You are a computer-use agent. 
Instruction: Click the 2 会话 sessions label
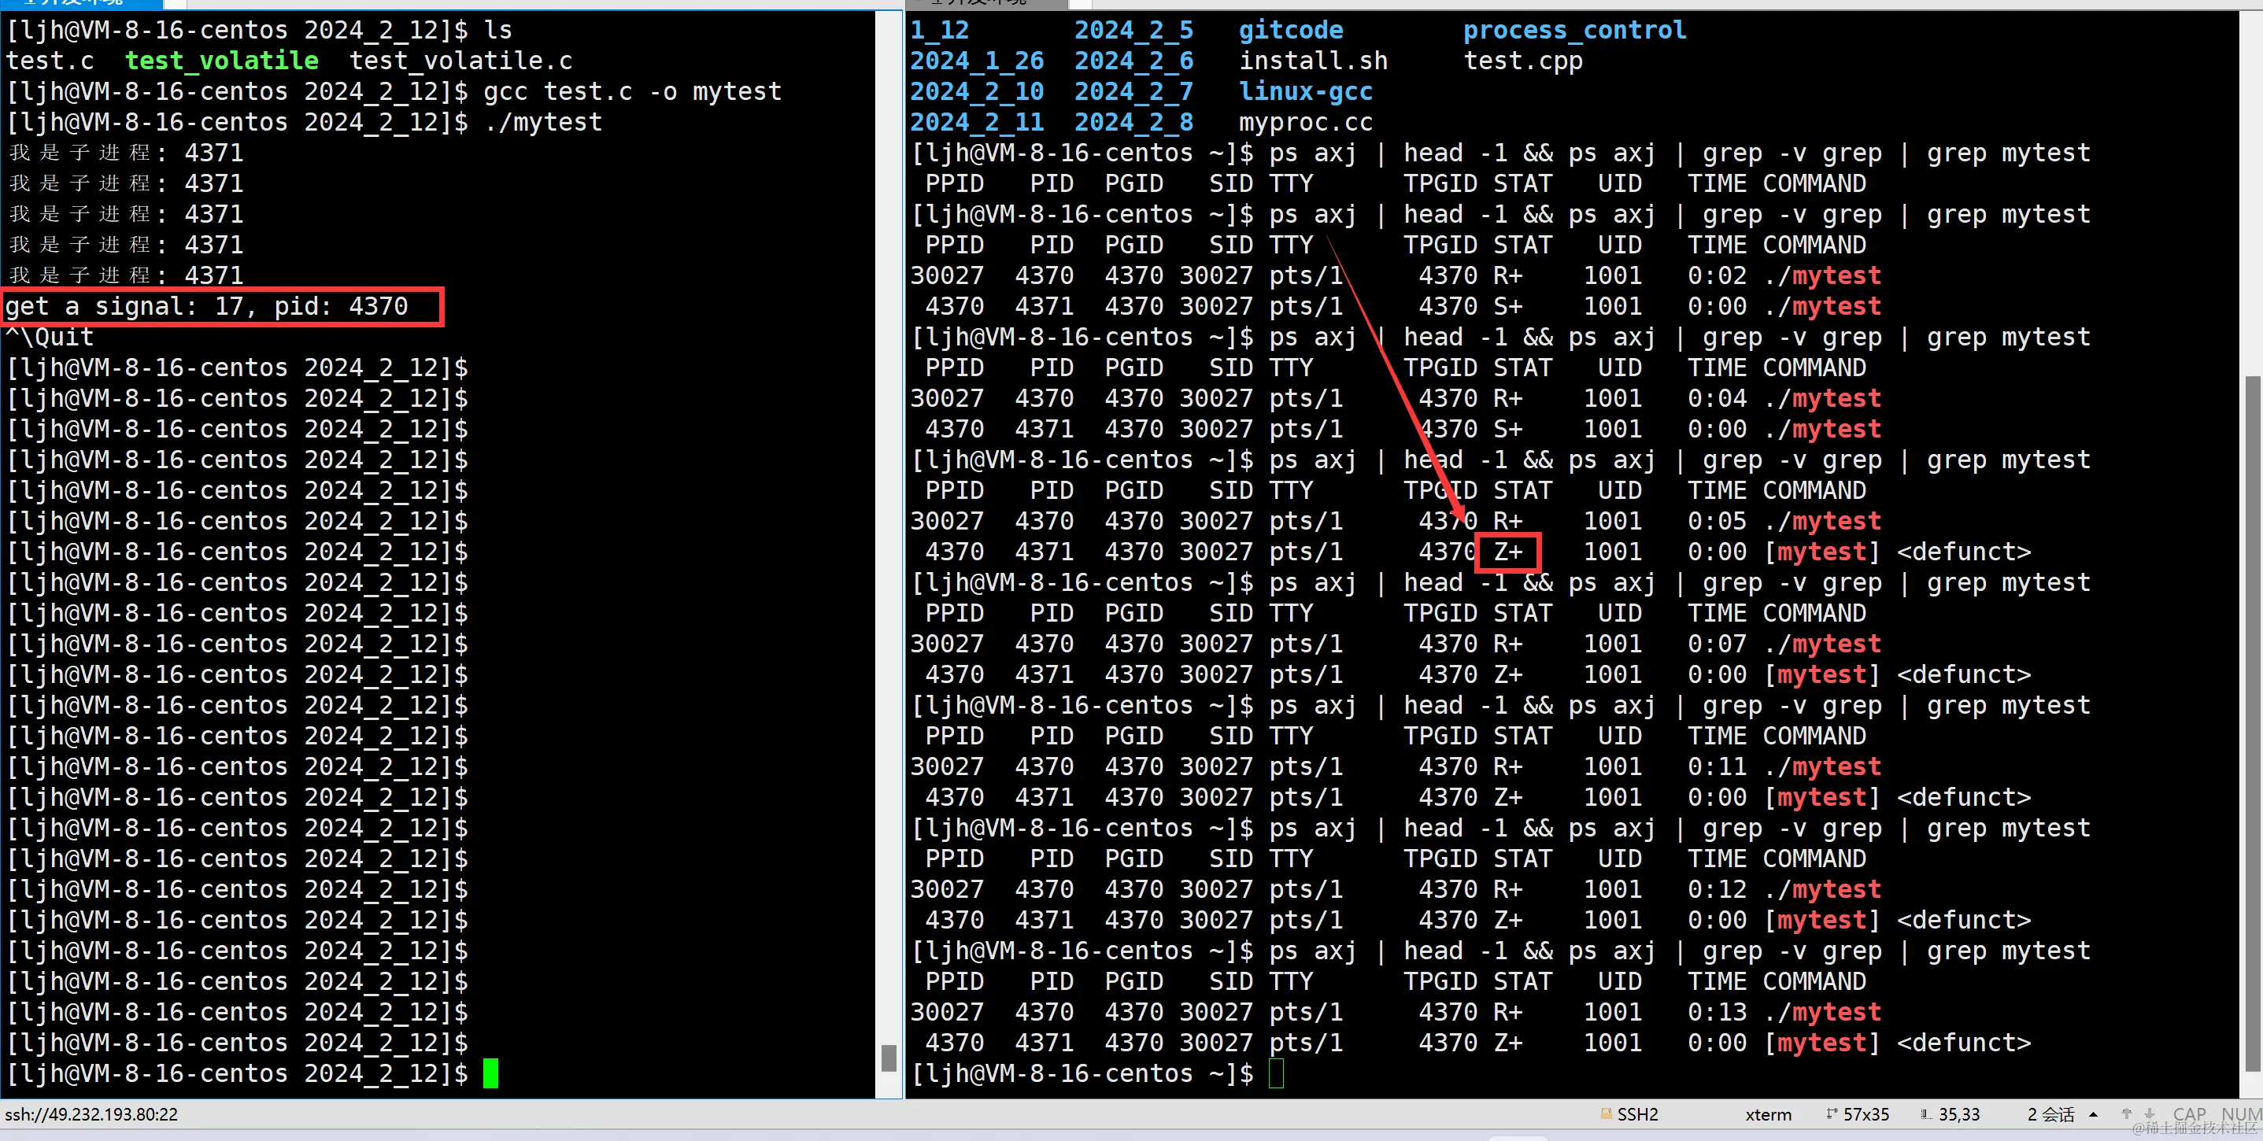[x=2050, y=1113]
